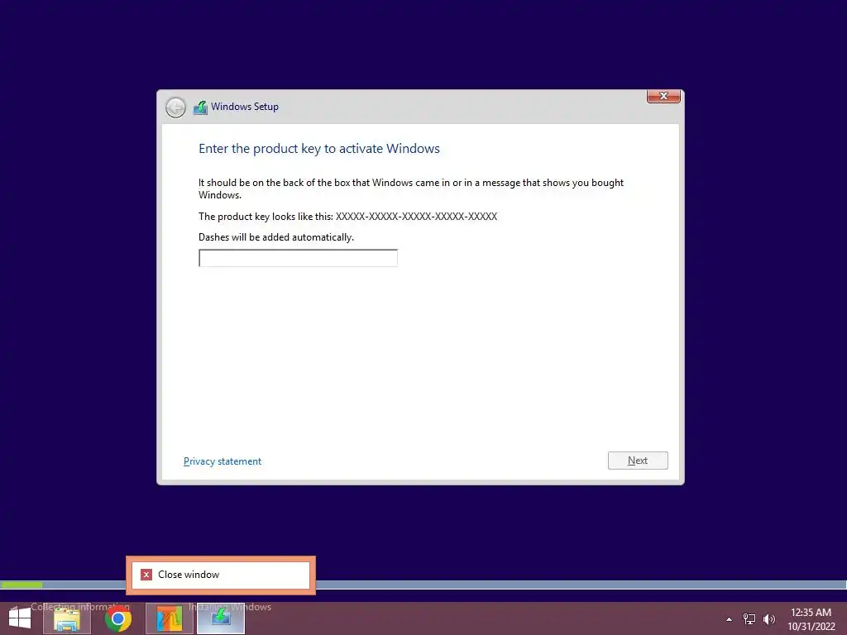Image resolution: width=847 pixels, height=635 pixels.
Task: Click the 'Dashes will be added automatically.' text
Action: click(x=276, y=237)
